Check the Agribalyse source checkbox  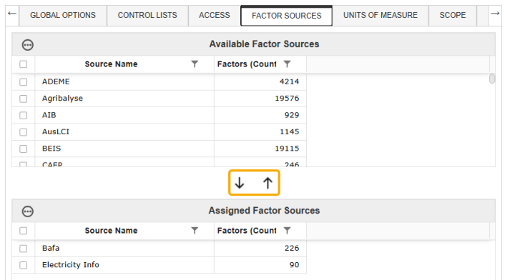click(x=23, y=99)
